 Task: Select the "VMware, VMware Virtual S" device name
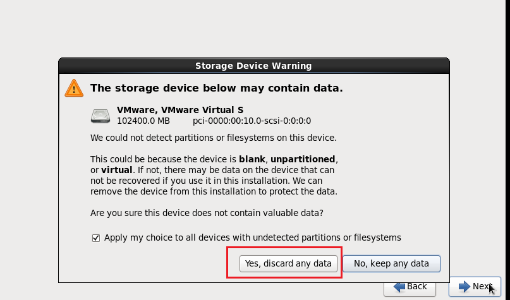(x=180, y=110)
